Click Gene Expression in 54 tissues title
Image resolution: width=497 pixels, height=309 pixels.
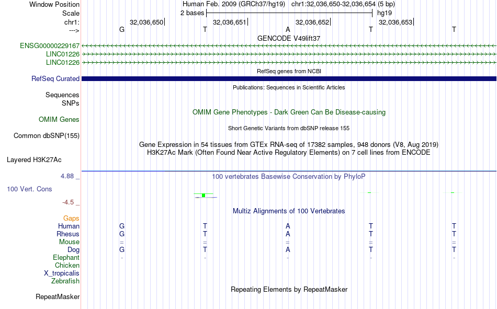(288, 144)
